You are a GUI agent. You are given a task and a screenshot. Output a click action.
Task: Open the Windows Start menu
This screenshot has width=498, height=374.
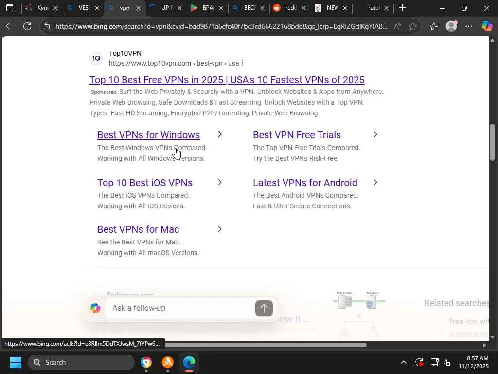tap(16, 362)
